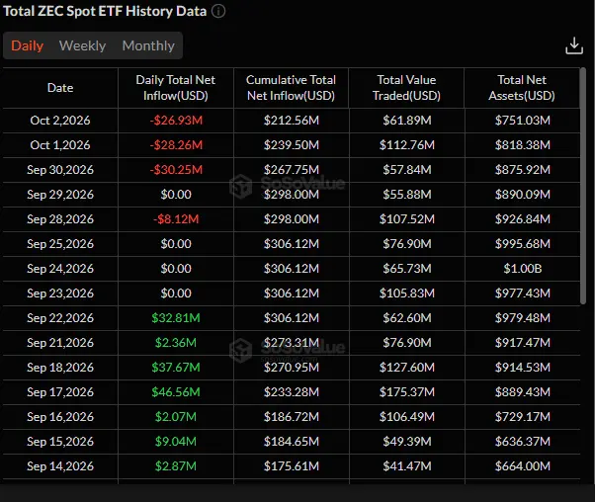Screen dimensions: 595x502
Task: Click the $55.88M value traded cell
Action: coord(407,195)
